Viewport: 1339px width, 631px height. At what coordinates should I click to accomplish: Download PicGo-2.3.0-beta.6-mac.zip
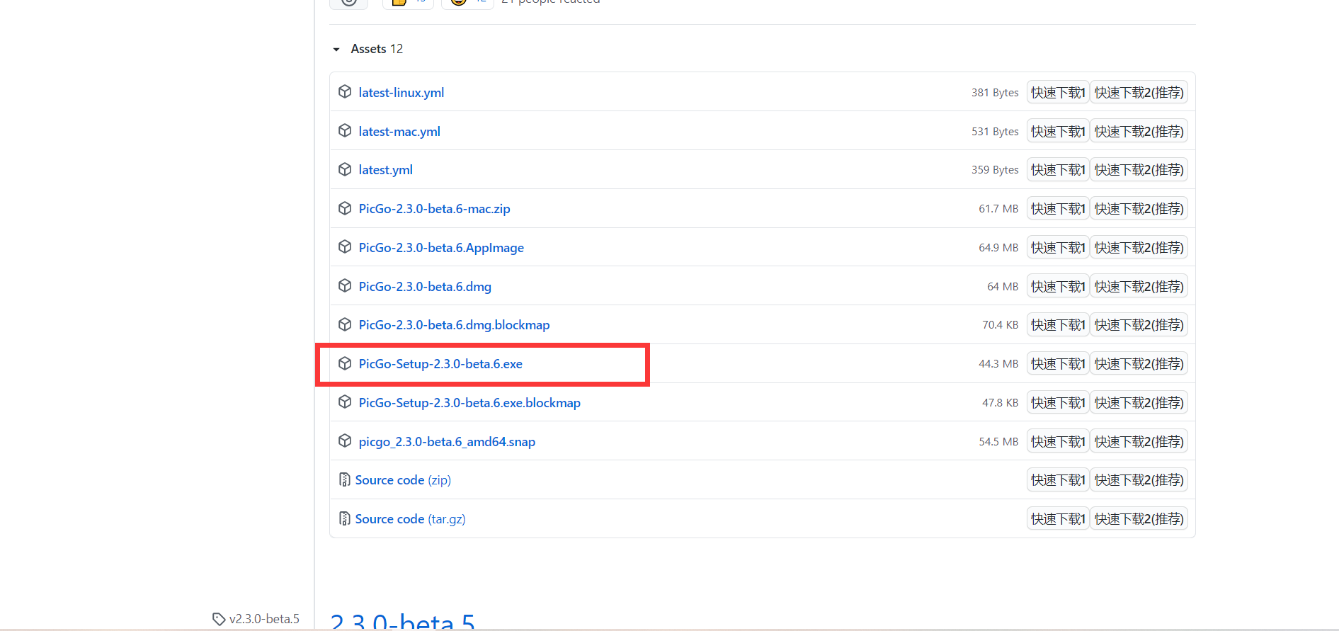coord(435,209)
